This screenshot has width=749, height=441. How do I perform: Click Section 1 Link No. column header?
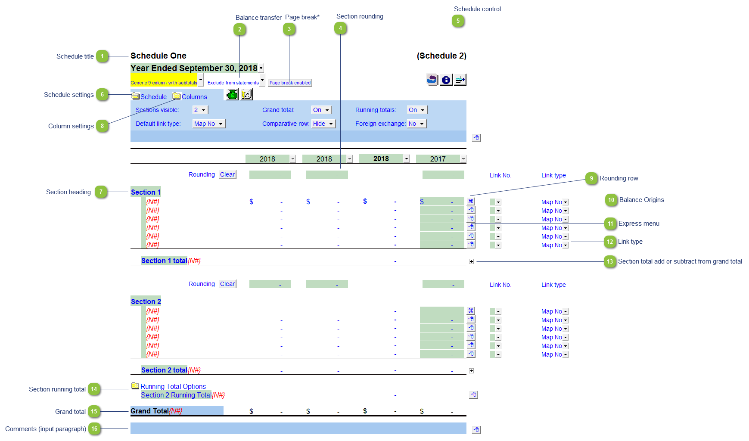pyautogui.click(x=500, y=175)
